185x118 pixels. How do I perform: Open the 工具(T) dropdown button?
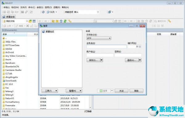pos(50,91)
